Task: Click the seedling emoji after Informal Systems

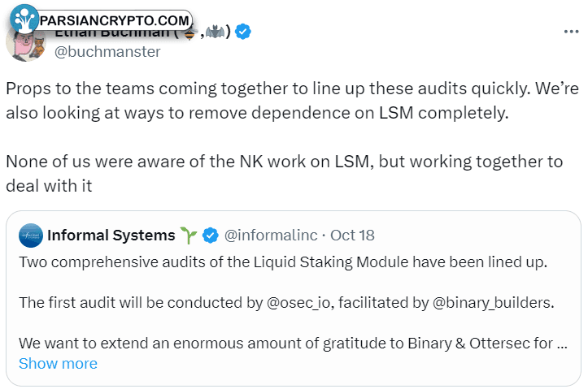Action: point(189,236)
